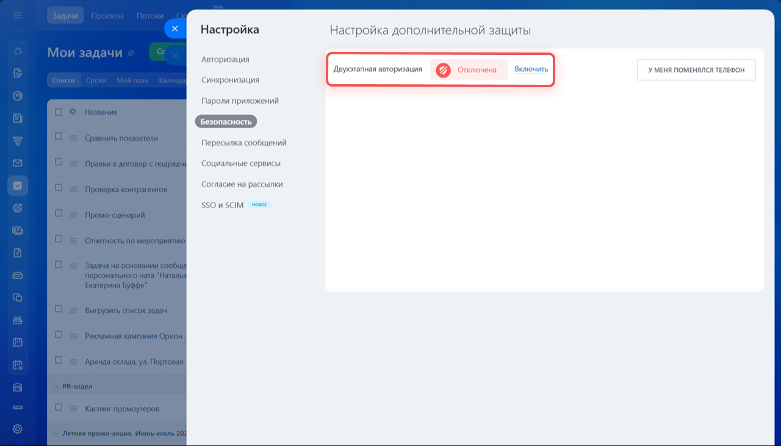Click Включить to enable two-step authorization
This screenshot has height=446, width=781.
coord(530,69)
